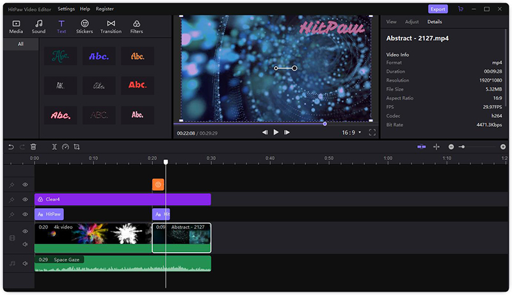
Task: Switch to the Adjust tab
Action: (412, 22)
